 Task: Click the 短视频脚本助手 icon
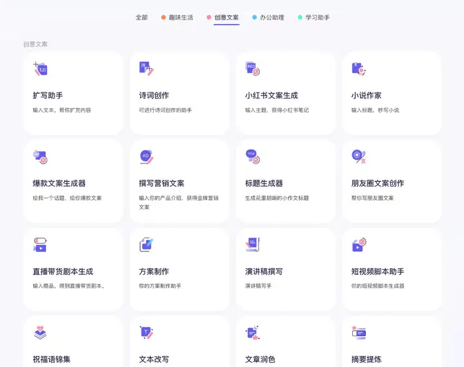tap(359, 245)
